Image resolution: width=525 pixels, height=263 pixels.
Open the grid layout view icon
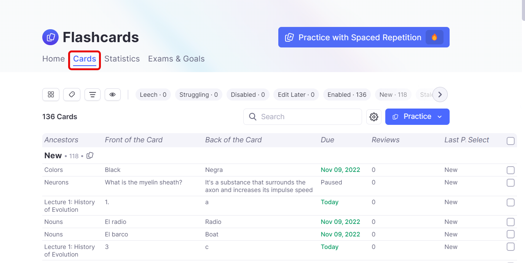(51, 94)
